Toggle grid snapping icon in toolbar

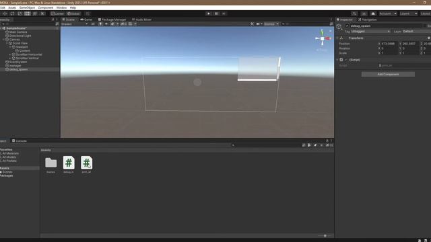point(88,13)
